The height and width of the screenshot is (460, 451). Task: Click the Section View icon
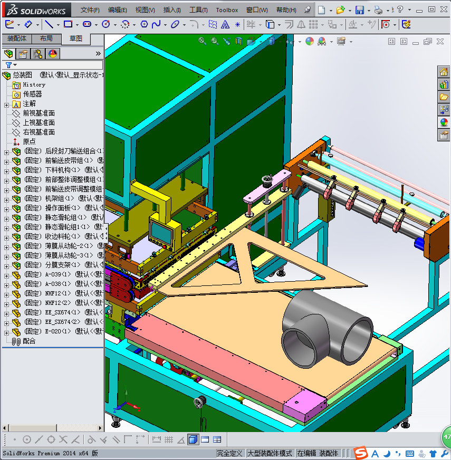pos(239,41)
